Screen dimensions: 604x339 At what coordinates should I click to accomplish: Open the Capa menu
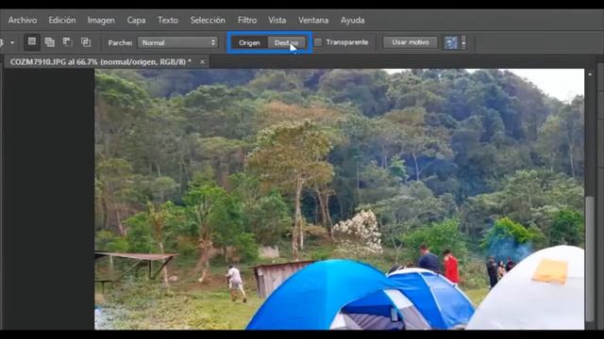(136, 20)
